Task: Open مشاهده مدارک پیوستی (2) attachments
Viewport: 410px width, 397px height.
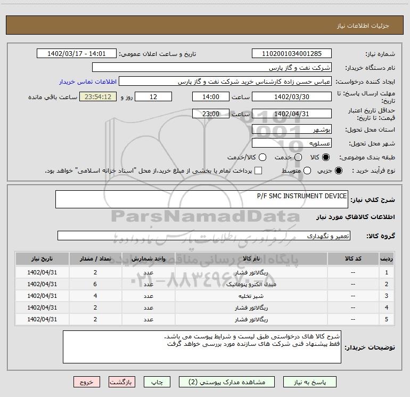Action: click(227, 382)
